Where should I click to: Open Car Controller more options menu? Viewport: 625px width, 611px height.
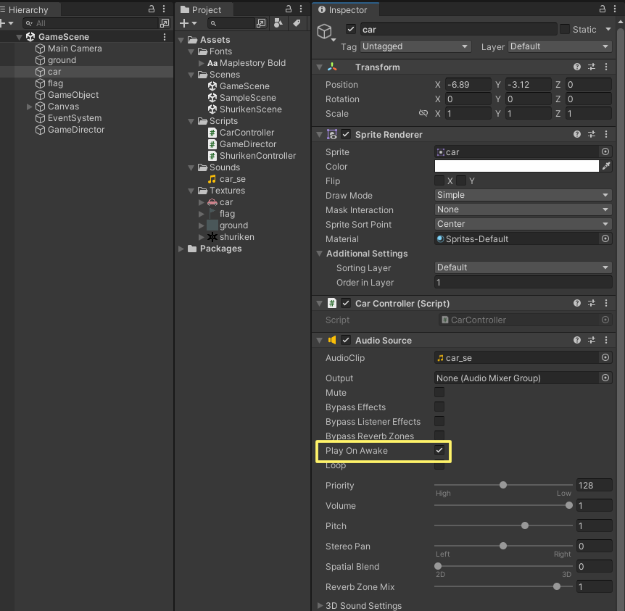pyautogui.click(x=606, y=303)
